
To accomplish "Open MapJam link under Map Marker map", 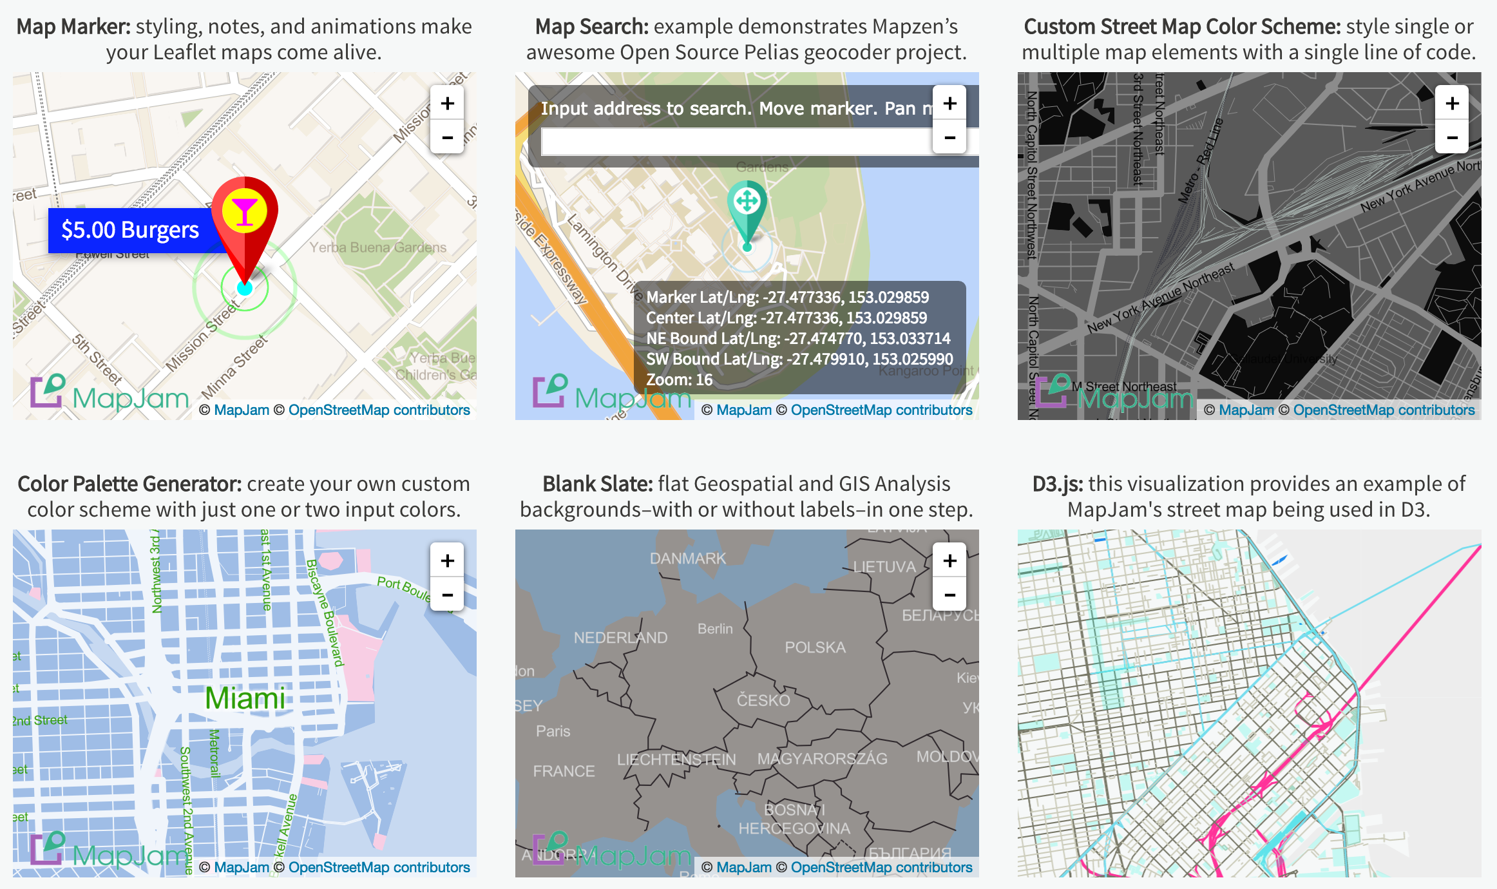I will (x=241, y=410).
